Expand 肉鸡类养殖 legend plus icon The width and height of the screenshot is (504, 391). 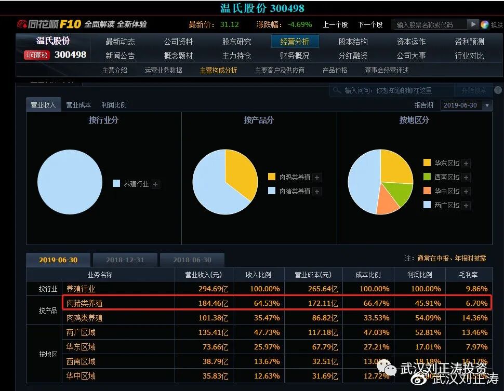point(317,178)
